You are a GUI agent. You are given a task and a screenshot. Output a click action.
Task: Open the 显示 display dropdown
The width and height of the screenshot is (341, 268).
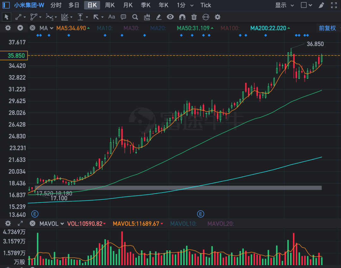tap(284, 5)
